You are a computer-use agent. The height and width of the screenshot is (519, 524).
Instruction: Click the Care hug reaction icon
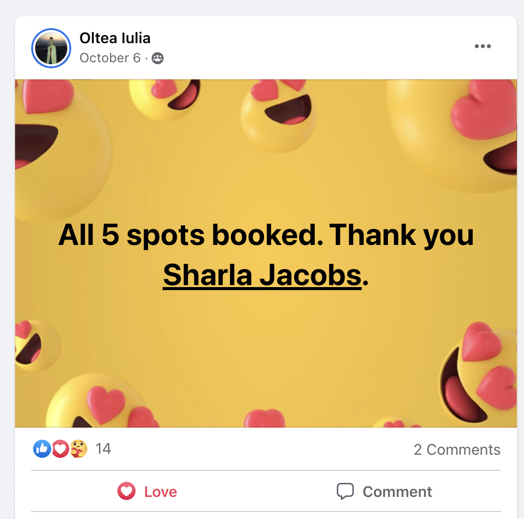pyautogui.click(x=78, y=449)
